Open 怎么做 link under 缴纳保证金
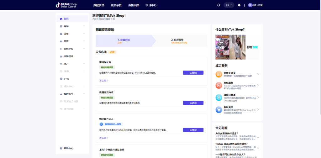Image resolution: width=321 pixels, height=158 pixels. point(103,81)
